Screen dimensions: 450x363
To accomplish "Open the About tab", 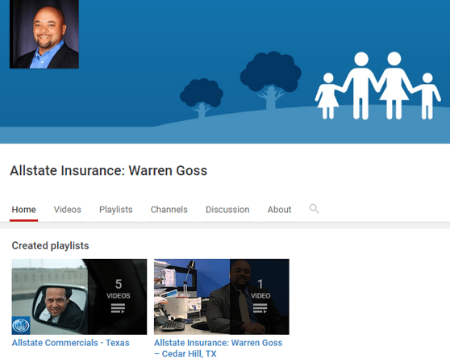I will point(280,210).
